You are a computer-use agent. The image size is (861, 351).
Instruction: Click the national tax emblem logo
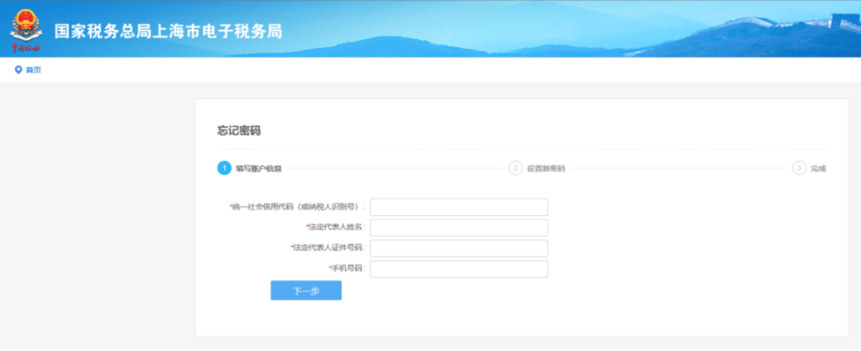pyautogui.click(x=26, y=31)
